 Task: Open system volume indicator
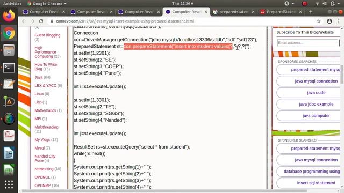[x=325, y=4]
